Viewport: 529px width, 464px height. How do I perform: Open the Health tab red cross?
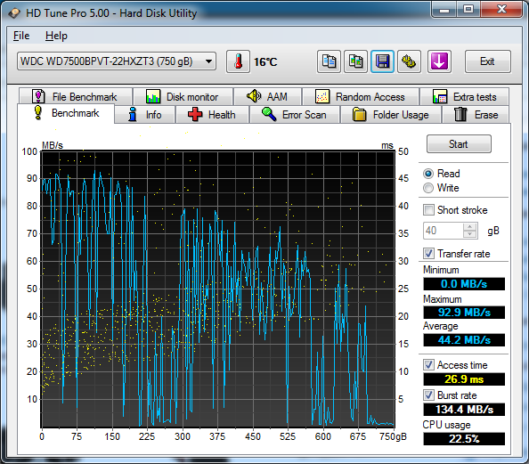[x=212, y=115]
